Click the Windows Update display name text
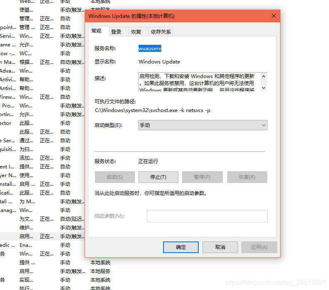This screenshot has width=329, height=290. (159, 62)
